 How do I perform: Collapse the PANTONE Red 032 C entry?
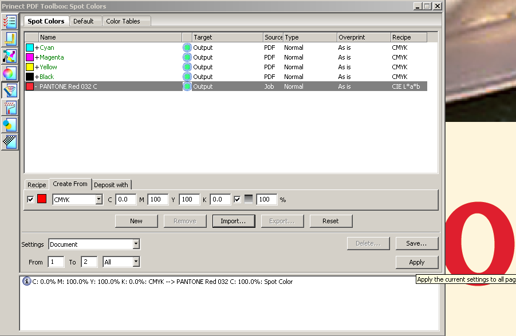[36, 86]
